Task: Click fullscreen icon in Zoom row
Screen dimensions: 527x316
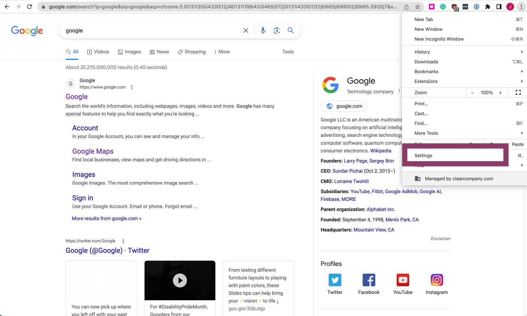Action: pos(518,92)
